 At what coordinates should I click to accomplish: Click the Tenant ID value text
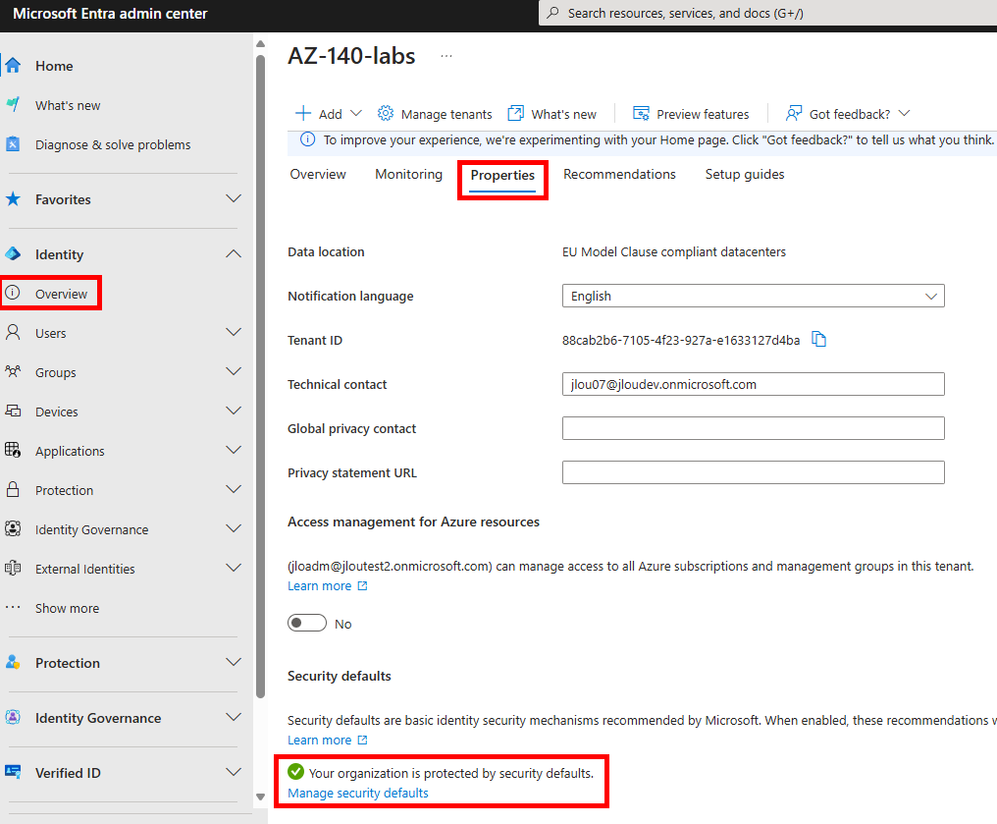tap(680, 341)
